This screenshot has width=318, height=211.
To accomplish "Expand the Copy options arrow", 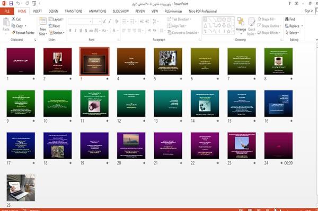I will pyautogui.click(x=25, y=26).
